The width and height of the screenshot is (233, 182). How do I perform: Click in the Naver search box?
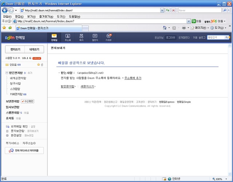tap(200, 10)
